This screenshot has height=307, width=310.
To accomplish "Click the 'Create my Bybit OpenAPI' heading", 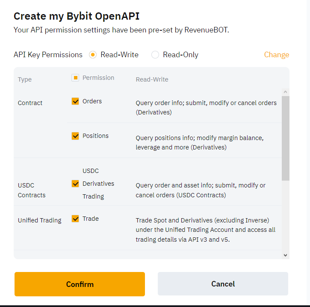I will click(x=77, y=16).
